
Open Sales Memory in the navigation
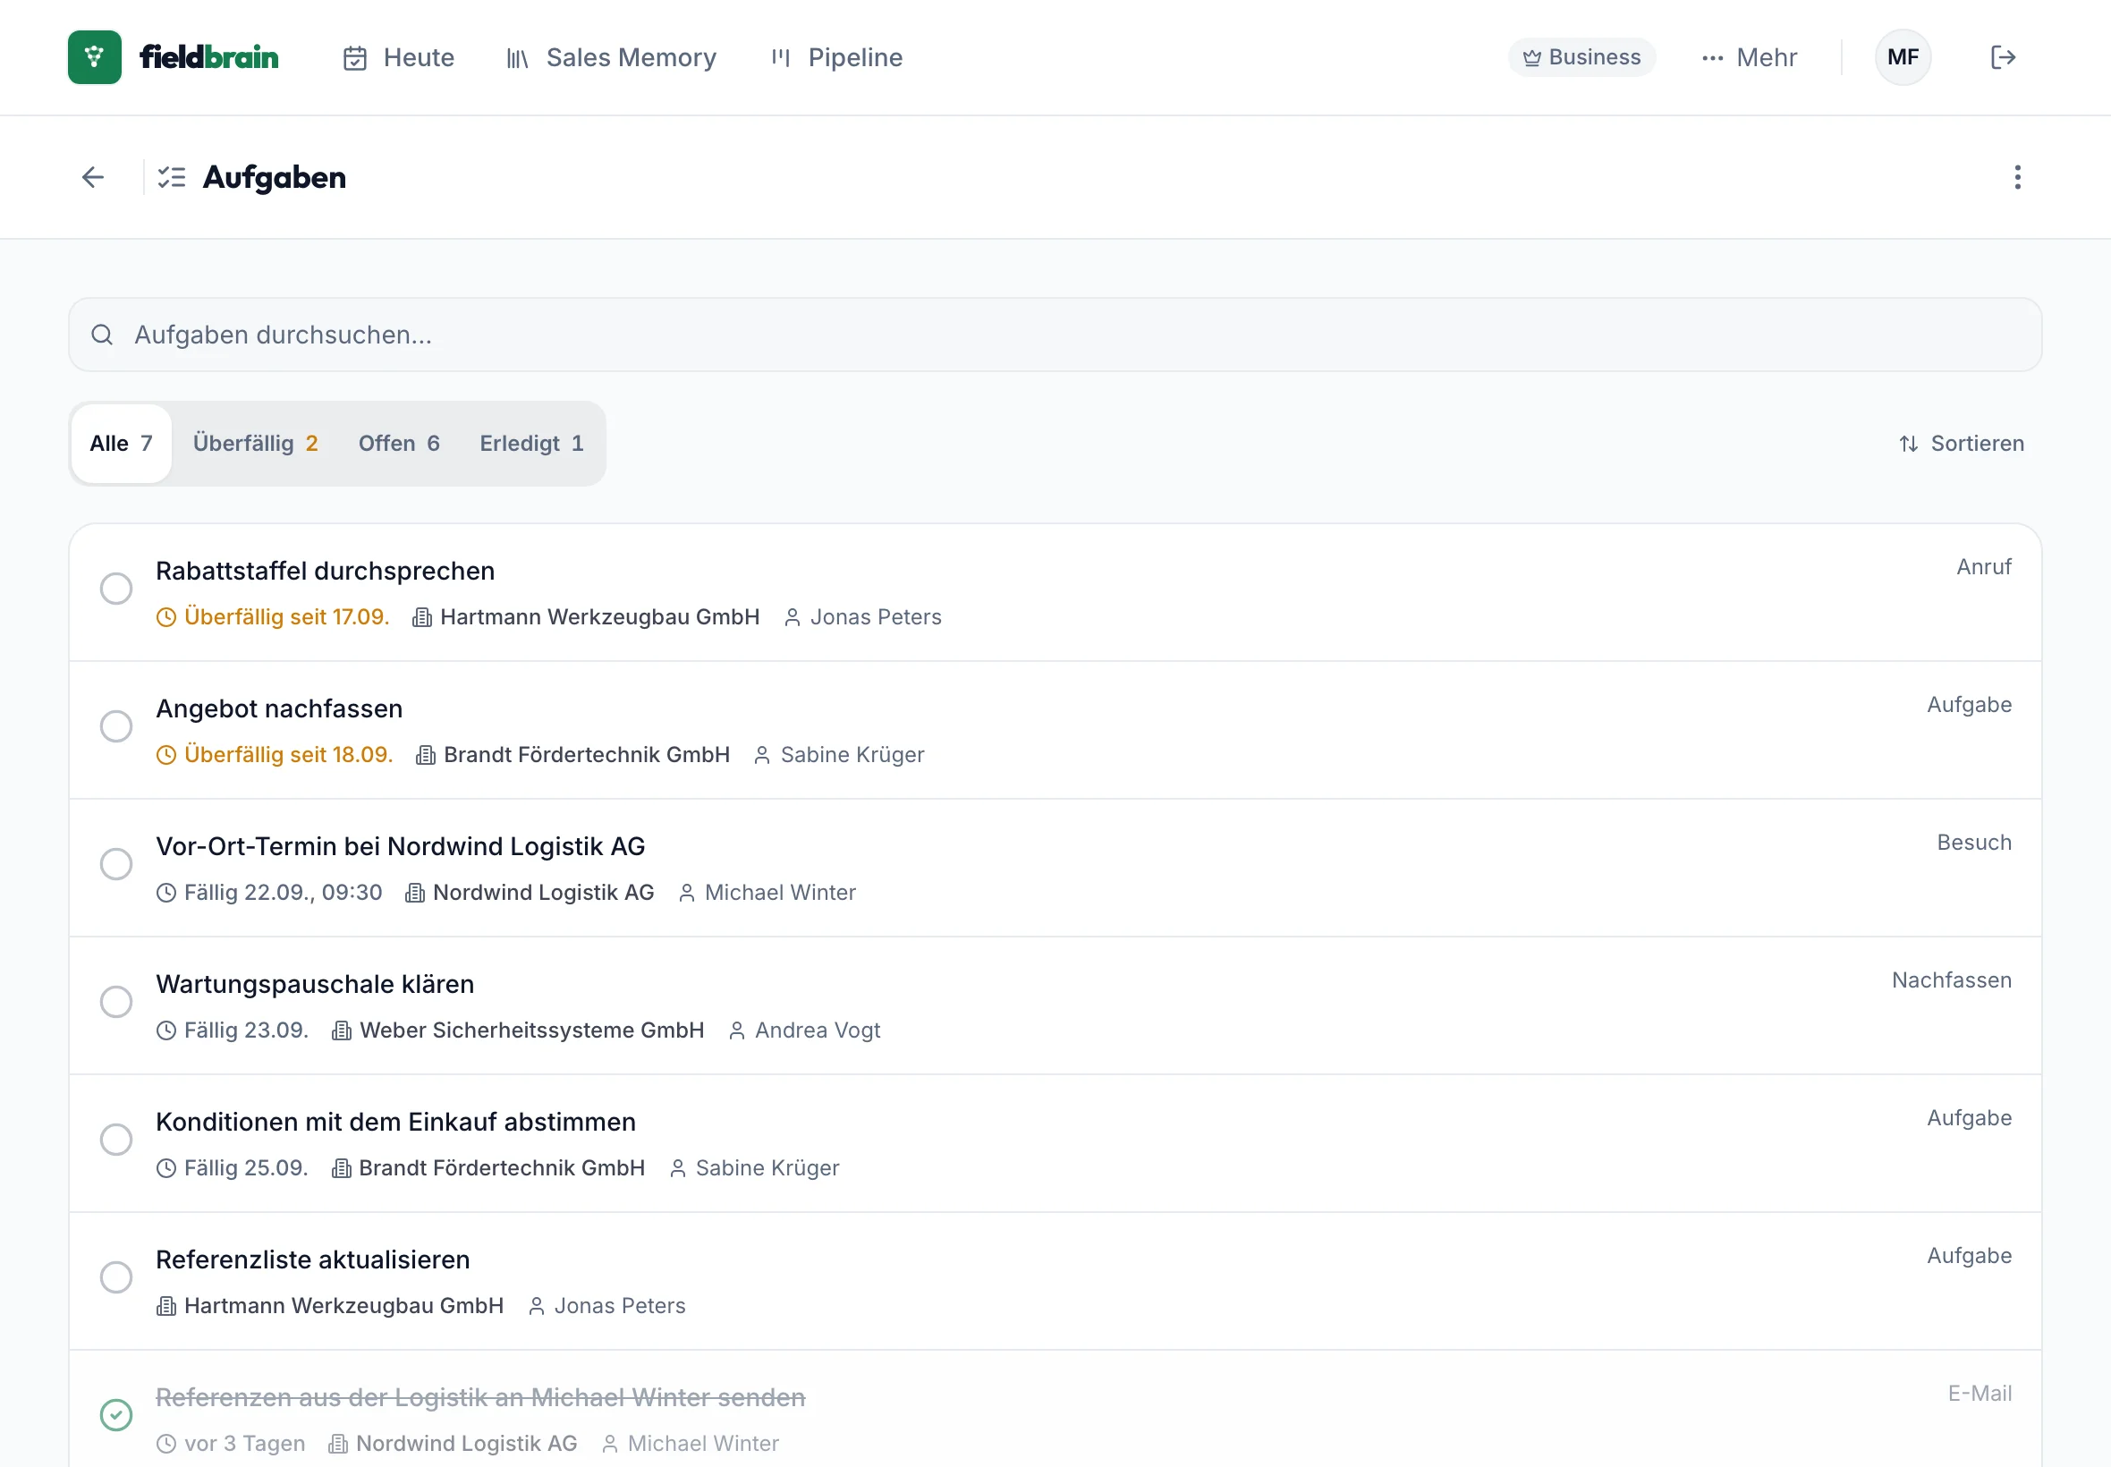point(611,57)
